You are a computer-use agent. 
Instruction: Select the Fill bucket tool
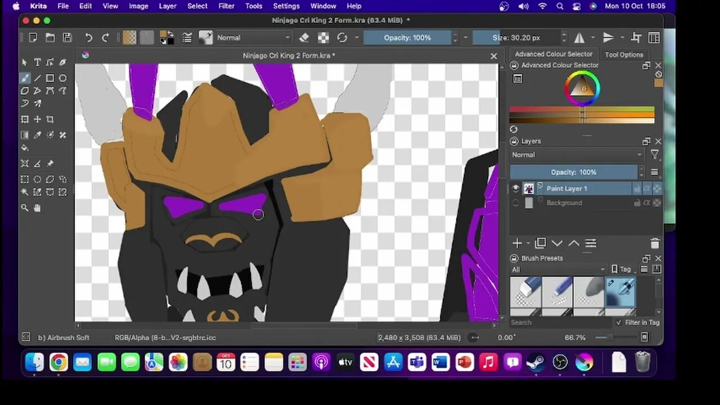(x=25, y=147)
